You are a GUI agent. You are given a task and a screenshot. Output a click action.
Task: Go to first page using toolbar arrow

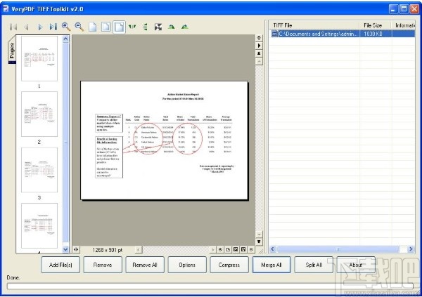[x=13, y=27]
